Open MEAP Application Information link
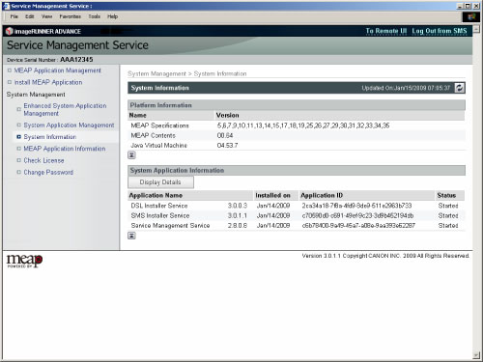This screenshot has height=362, width=483. click(x=65, y=149)
